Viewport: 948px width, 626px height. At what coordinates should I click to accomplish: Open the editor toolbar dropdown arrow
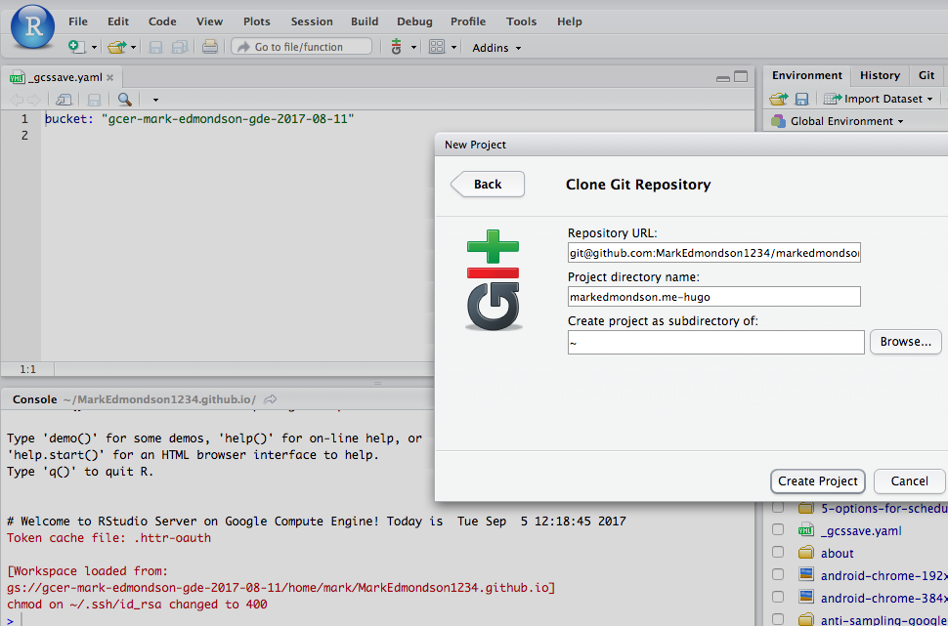click(x=155, y=101)
